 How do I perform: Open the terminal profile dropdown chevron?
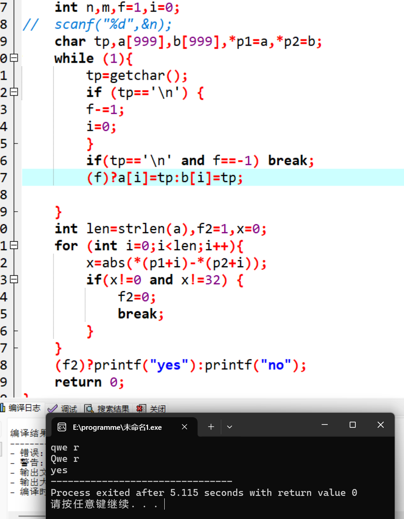tap(230, 427)
